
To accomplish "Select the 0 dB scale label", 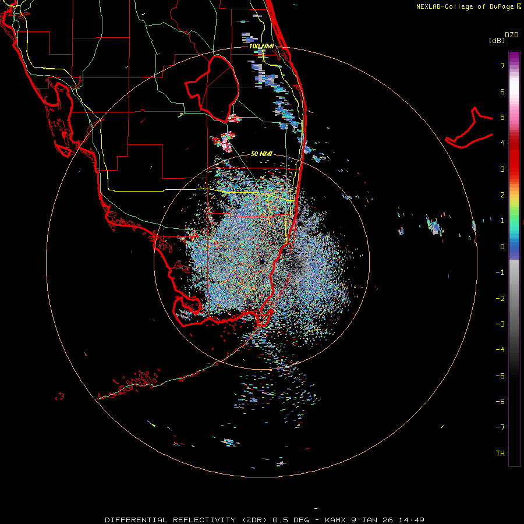I will [x=502, y=247].
